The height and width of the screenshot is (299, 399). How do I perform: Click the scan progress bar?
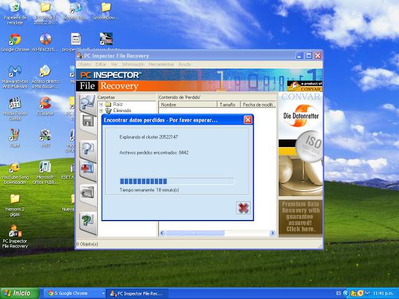coord(176,181)
